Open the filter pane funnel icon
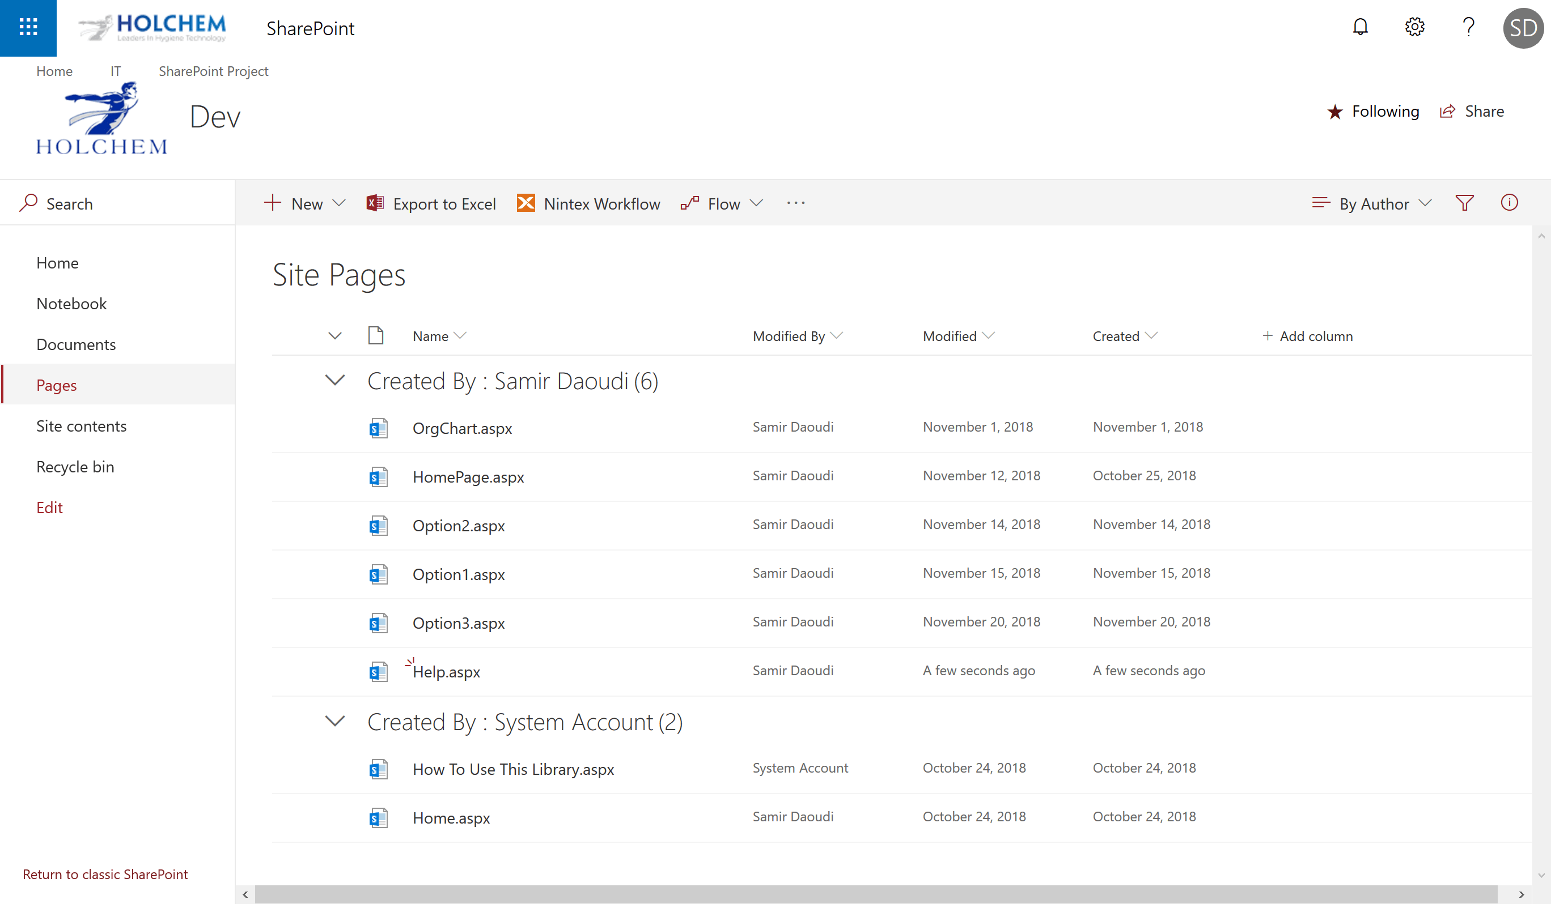The image size is (1551, 904). 1465,203
